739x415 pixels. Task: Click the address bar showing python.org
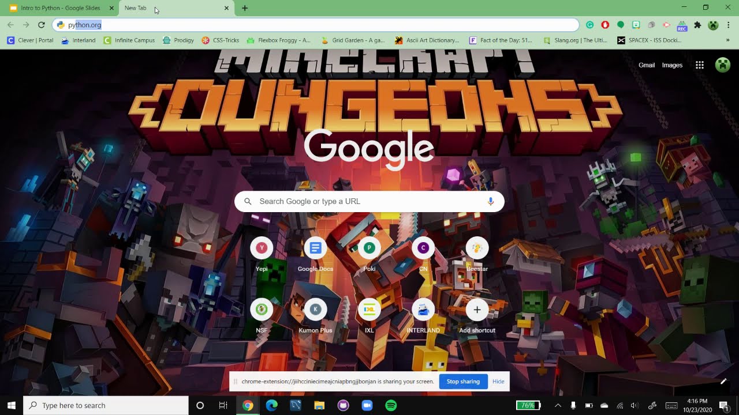click(x=316, y=25)
